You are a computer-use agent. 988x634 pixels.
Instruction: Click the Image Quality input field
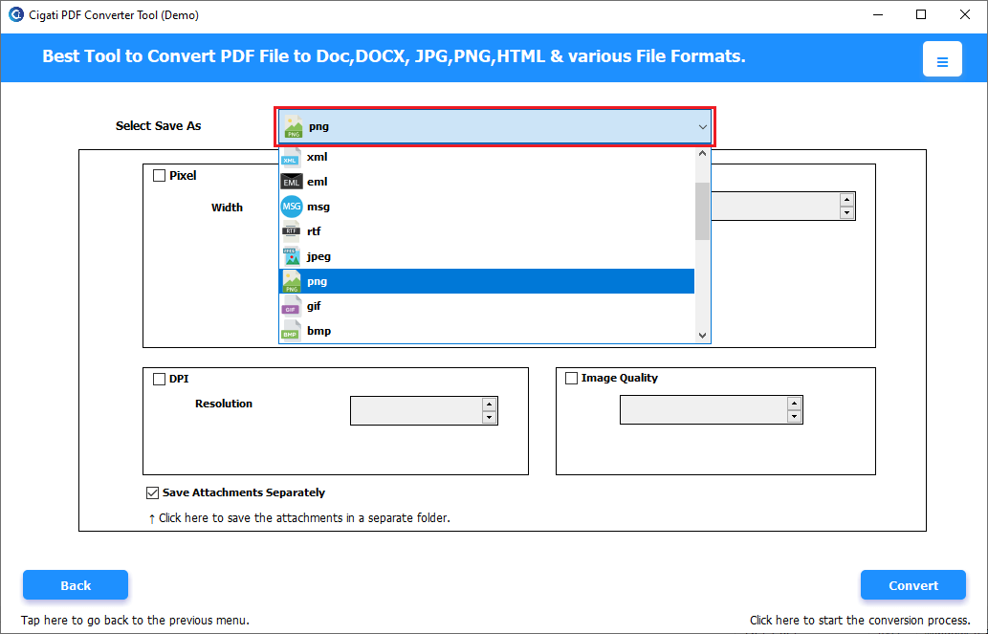(704, 409)
